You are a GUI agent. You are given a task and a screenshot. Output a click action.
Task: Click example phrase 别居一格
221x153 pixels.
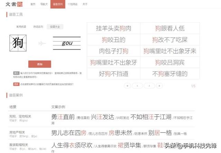point(160,133)
